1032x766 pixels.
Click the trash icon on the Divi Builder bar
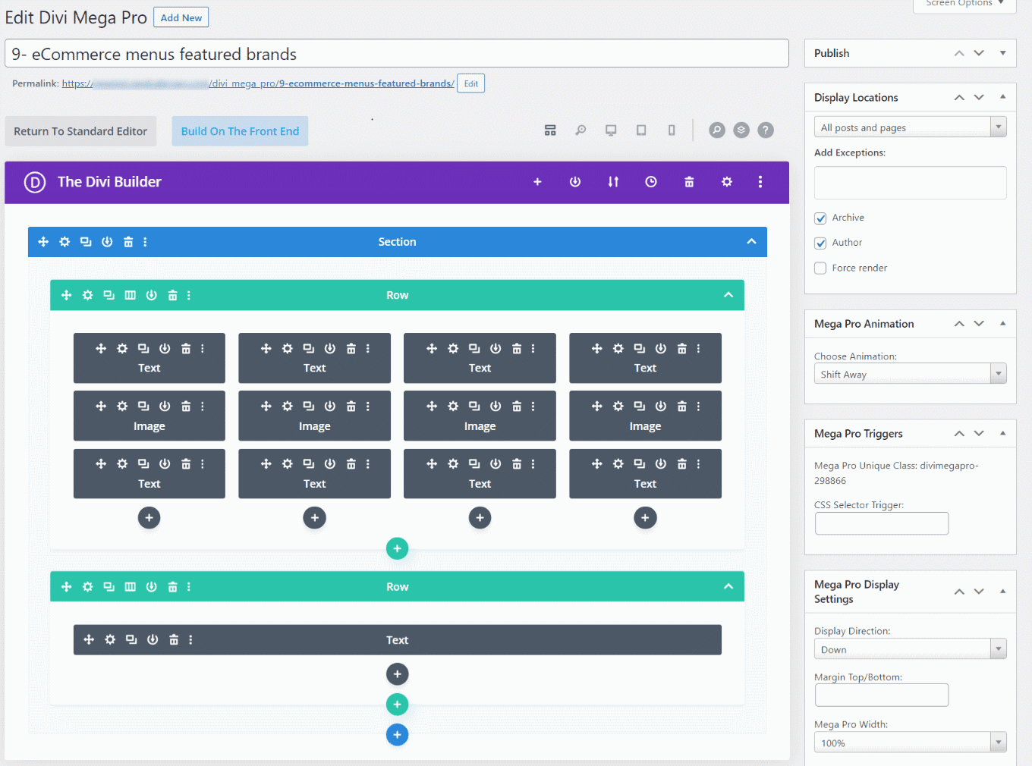(688, 182)
